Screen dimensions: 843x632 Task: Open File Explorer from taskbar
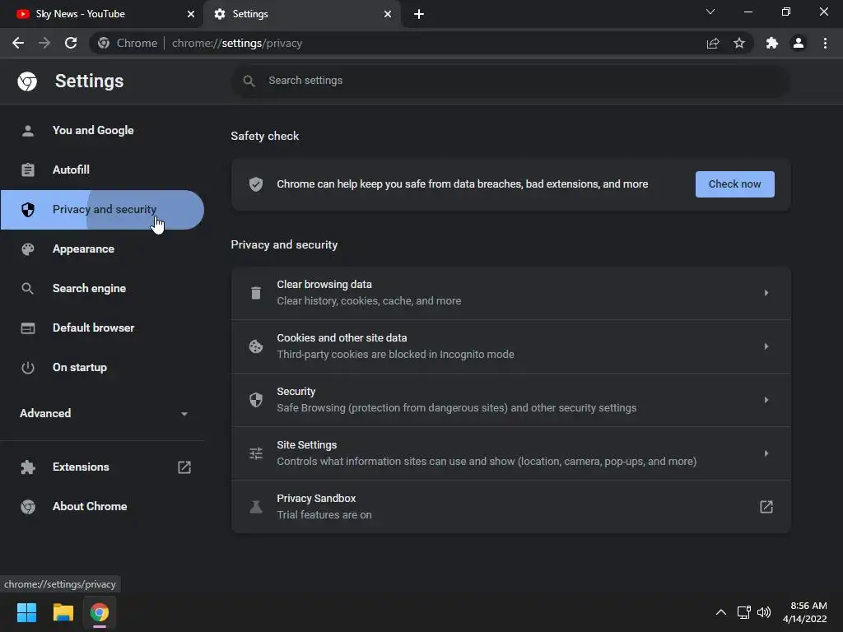(x=63, y=612)
